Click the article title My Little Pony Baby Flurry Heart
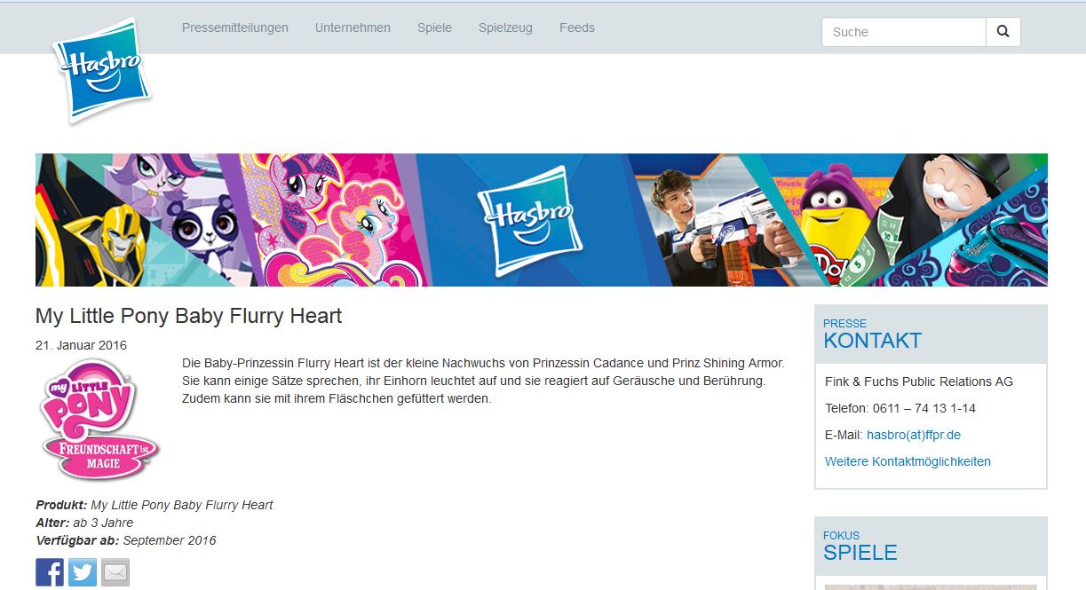The width and height of the screenshot is (1086, 590). pyautogui.click(x=188, y=316)
